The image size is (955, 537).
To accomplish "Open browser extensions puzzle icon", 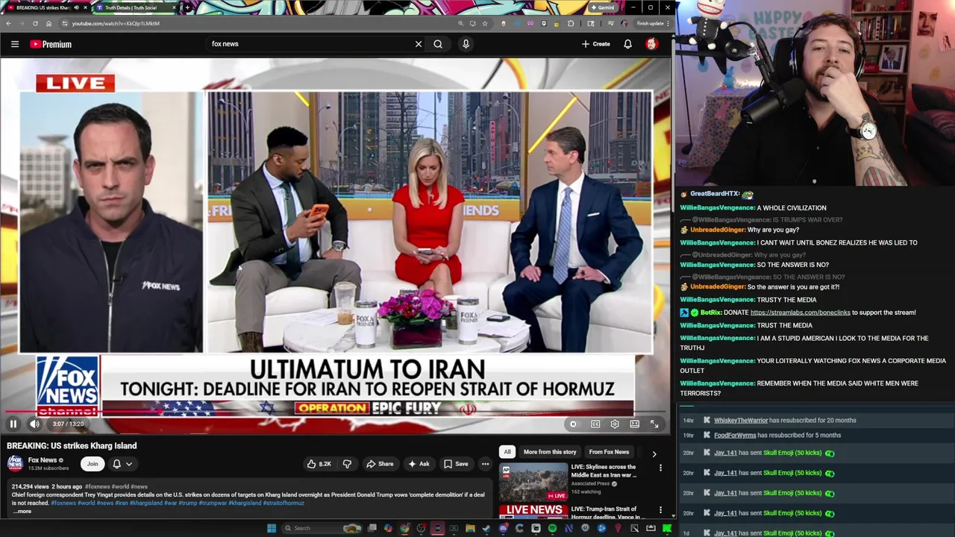I will [571, 23].
